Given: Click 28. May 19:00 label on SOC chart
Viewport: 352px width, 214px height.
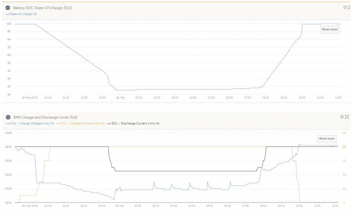Looking at the screenshot, I should point(29,97).
